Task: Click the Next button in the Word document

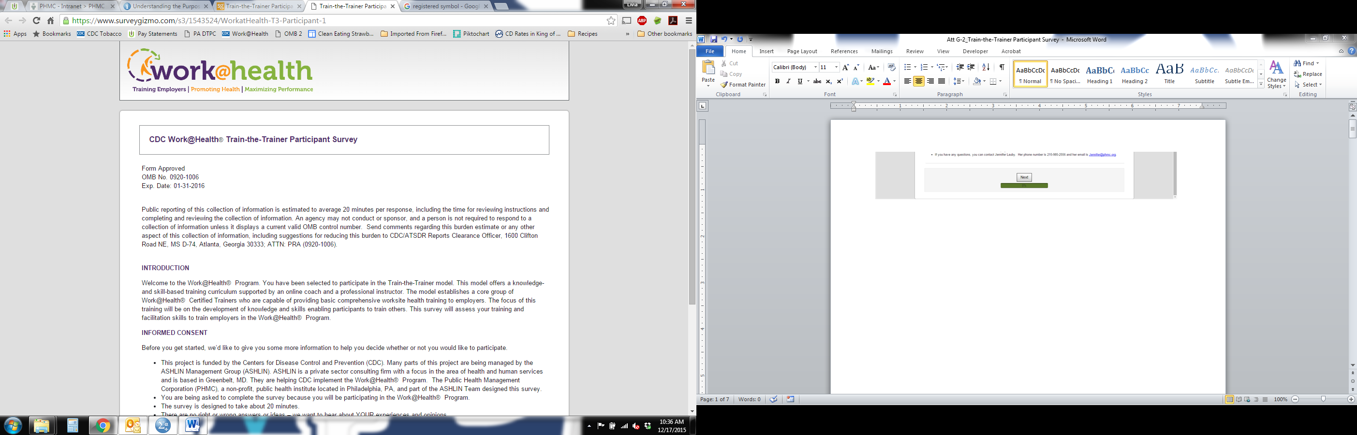Action: (1024, 177)
